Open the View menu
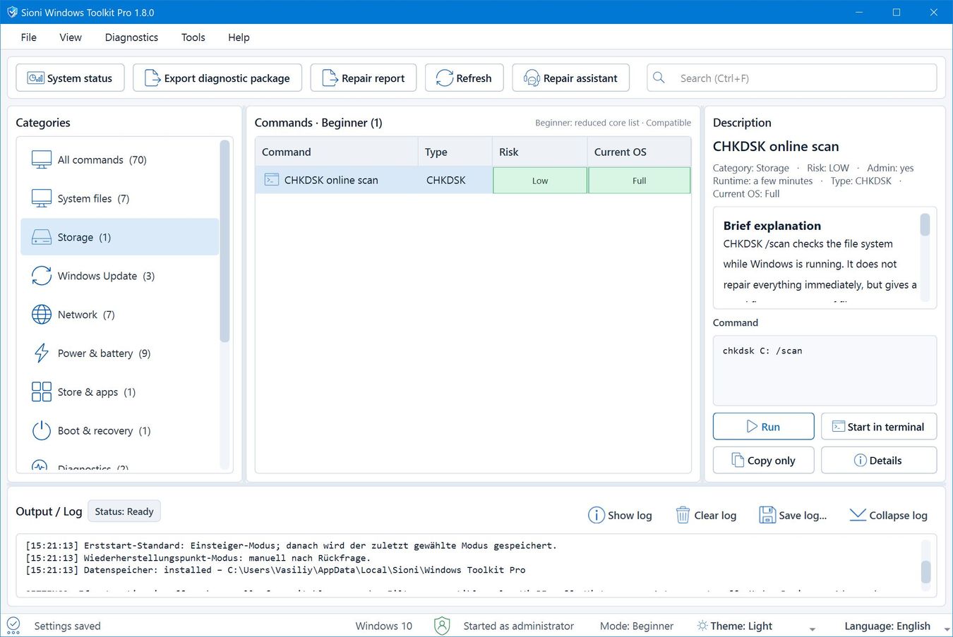 point(71,37)
